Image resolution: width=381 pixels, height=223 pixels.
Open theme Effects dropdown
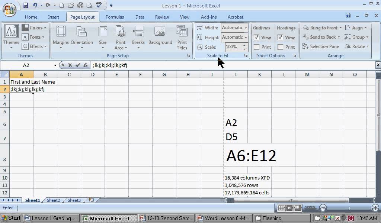coord(34,46)
